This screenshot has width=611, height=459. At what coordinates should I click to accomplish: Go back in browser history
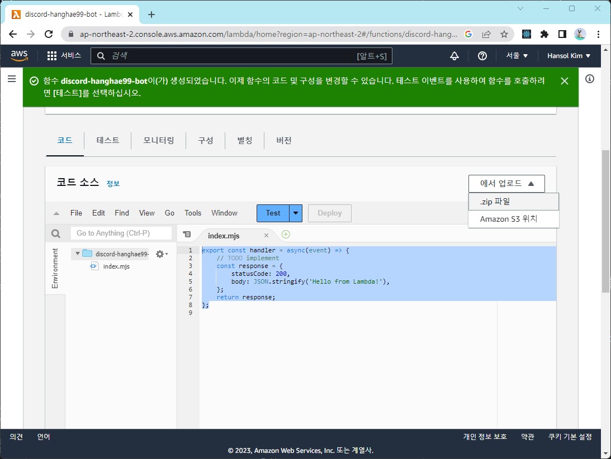click(13, 34)
